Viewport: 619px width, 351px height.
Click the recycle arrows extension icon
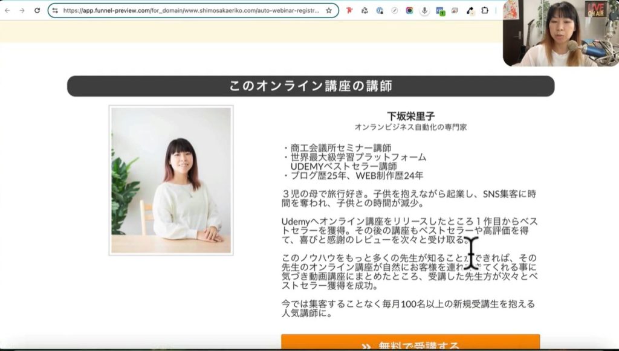[365, 10]
